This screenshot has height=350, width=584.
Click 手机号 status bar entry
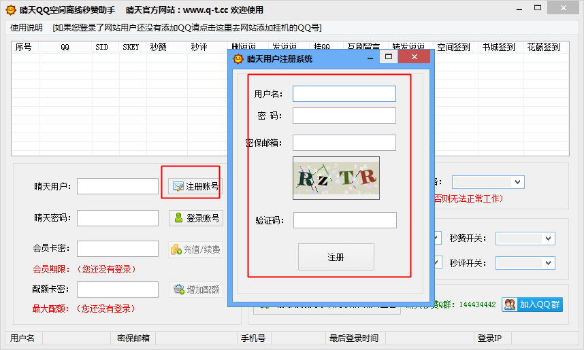253,338
